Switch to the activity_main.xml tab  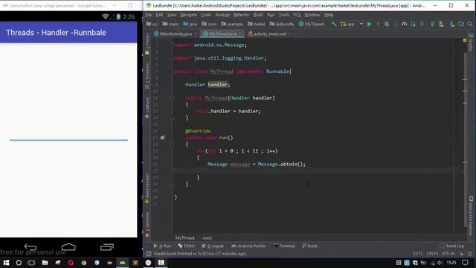(x=268, y=33)
